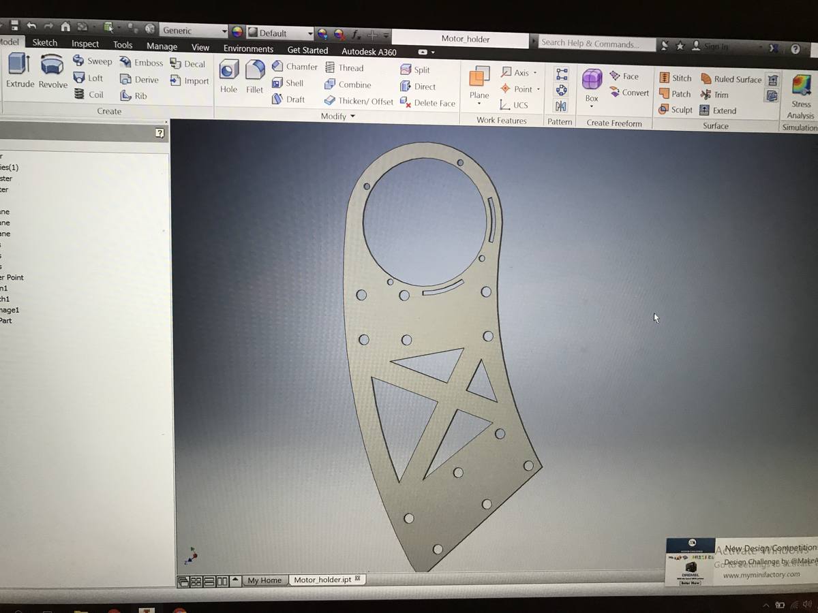
Task: Apply a Decal
Action: click(187, 64)
